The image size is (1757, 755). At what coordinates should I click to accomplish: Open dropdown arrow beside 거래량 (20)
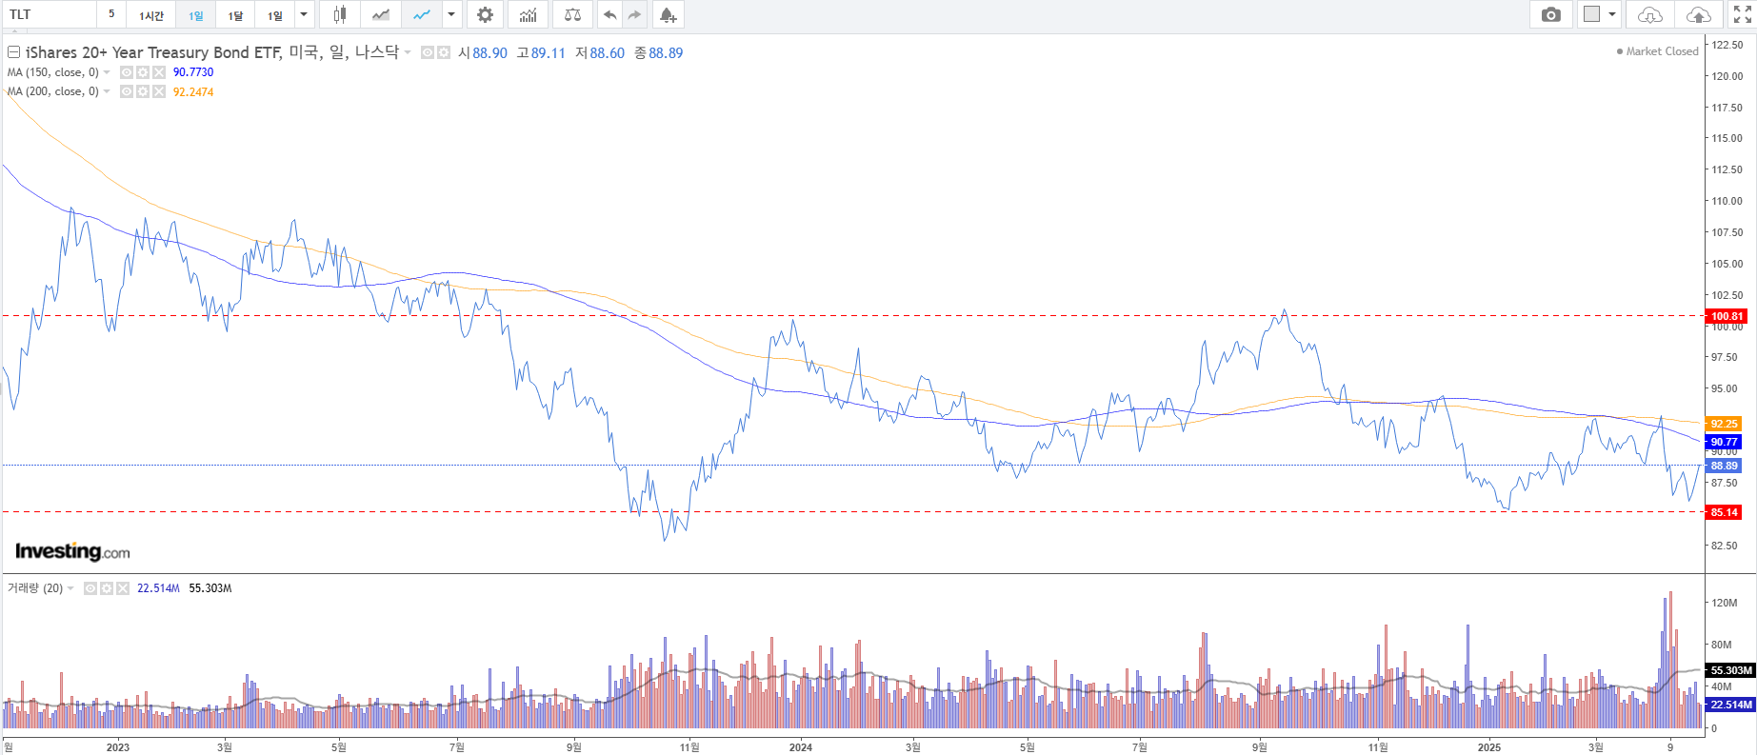coord(70,588)
